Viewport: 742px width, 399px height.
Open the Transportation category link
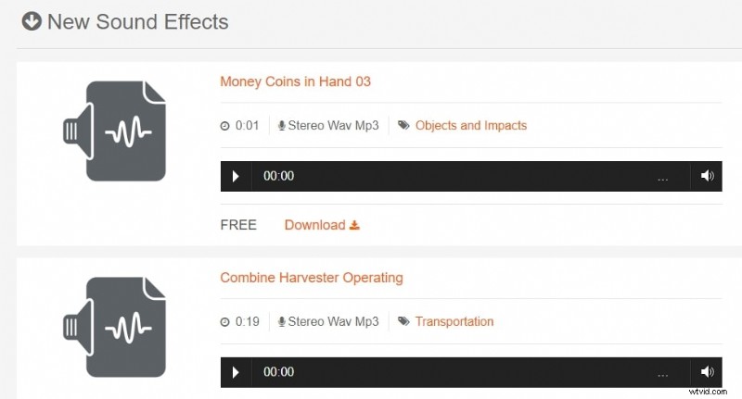[454, 322]
